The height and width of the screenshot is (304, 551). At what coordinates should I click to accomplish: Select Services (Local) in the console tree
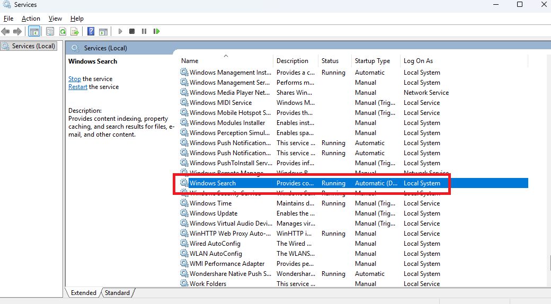click(33, 46)
